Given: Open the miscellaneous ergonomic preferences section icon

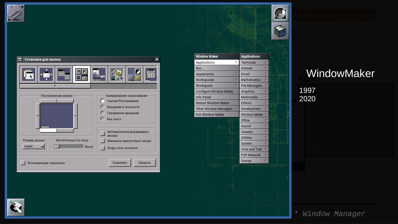Looking at the screenshot, I should [x=99, y=74].
